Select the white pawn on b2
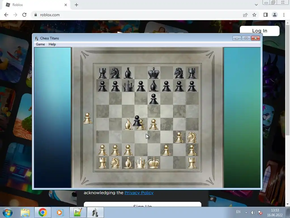Screen dimensions: 290x218 115,150
